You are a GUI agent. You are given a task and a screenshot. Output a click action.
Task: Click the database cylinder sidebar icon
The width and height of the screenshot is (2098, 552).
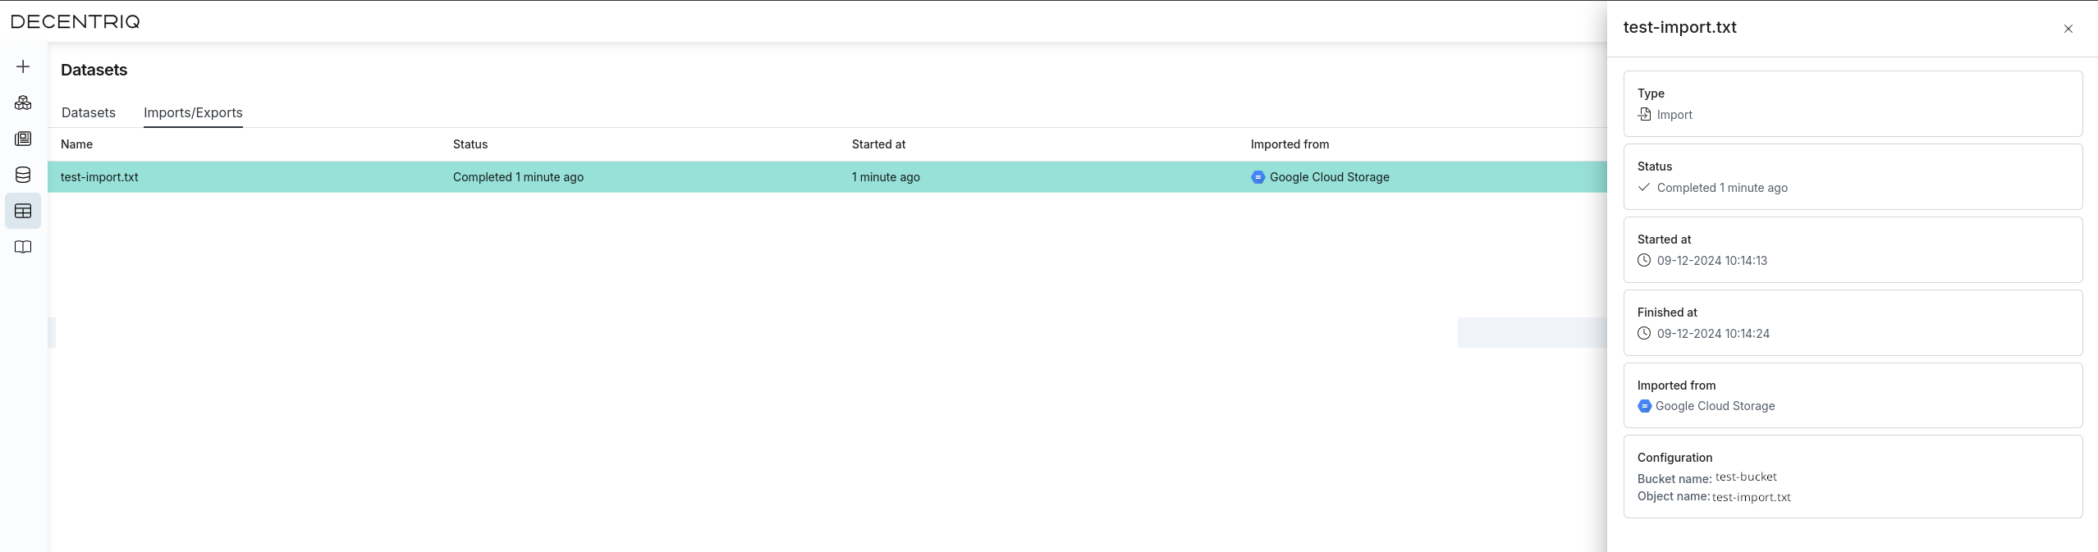(23, 175)
